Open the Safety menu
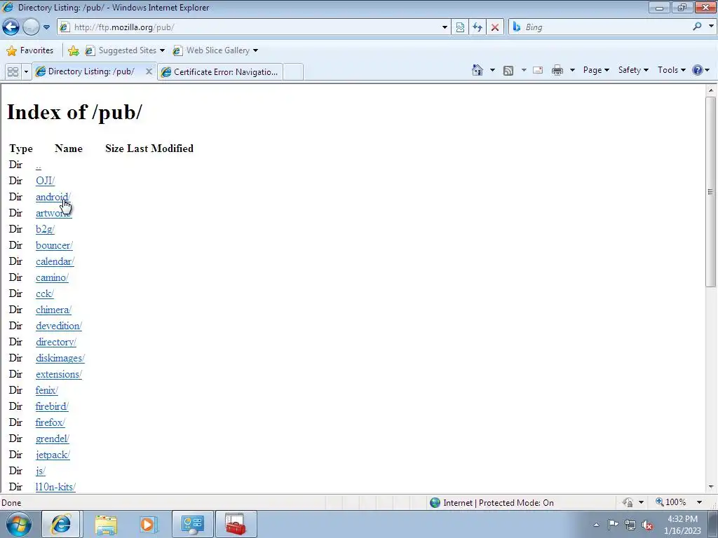The width and height of the screenshot is (718, 538). (x=633, y=70)
